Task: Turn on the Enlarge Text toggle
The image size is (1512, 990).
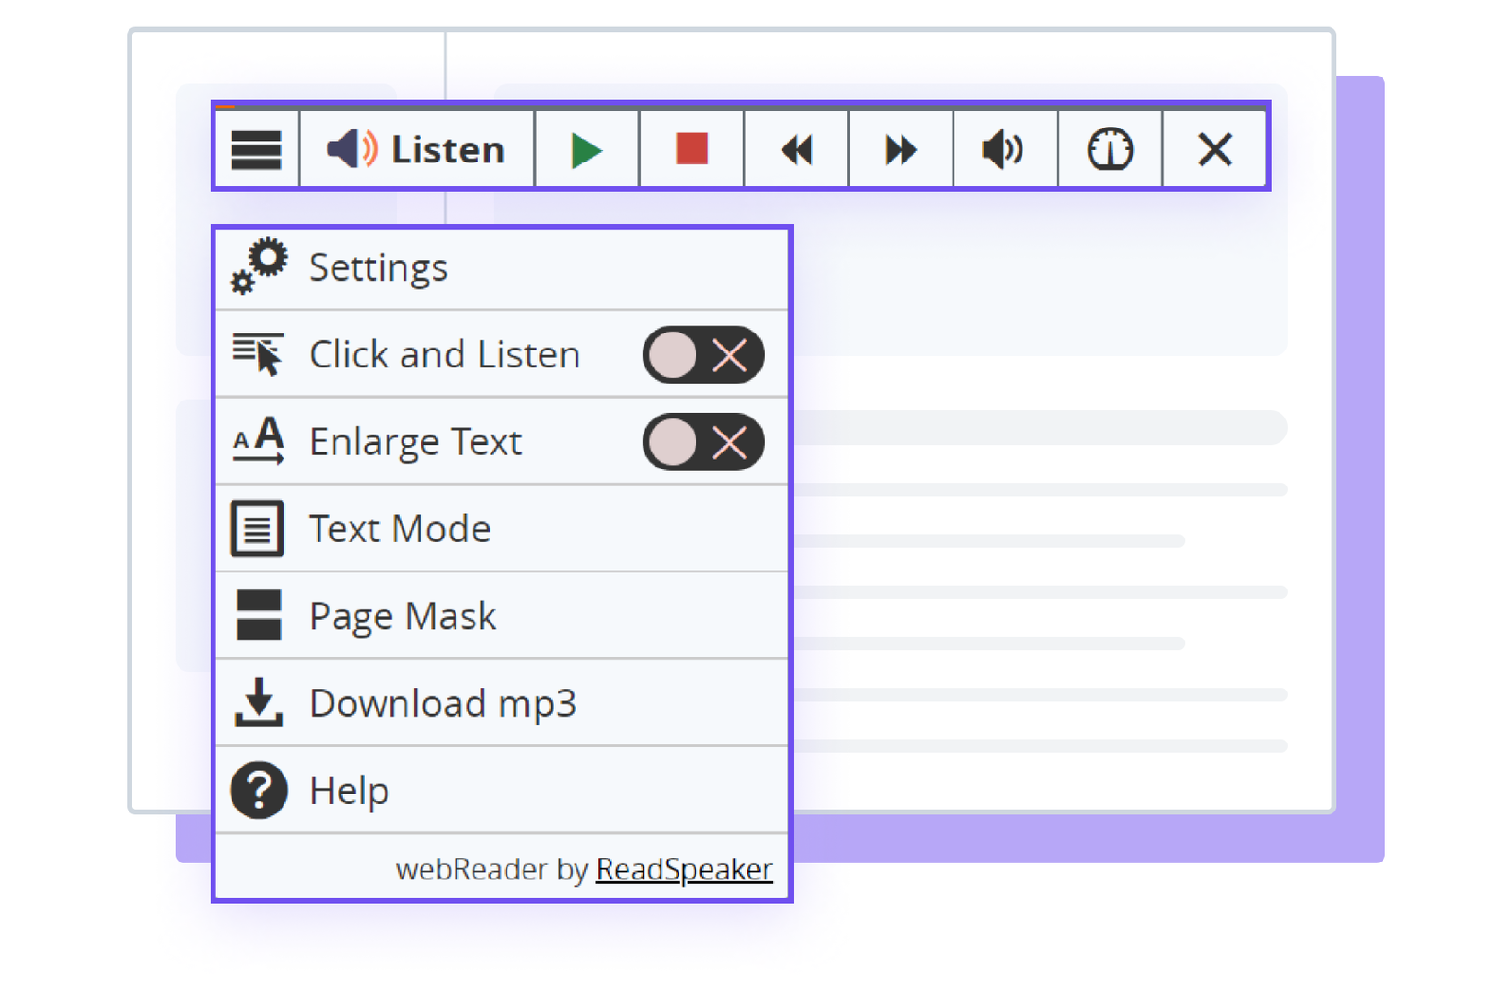Action: [x=703, y=441]
